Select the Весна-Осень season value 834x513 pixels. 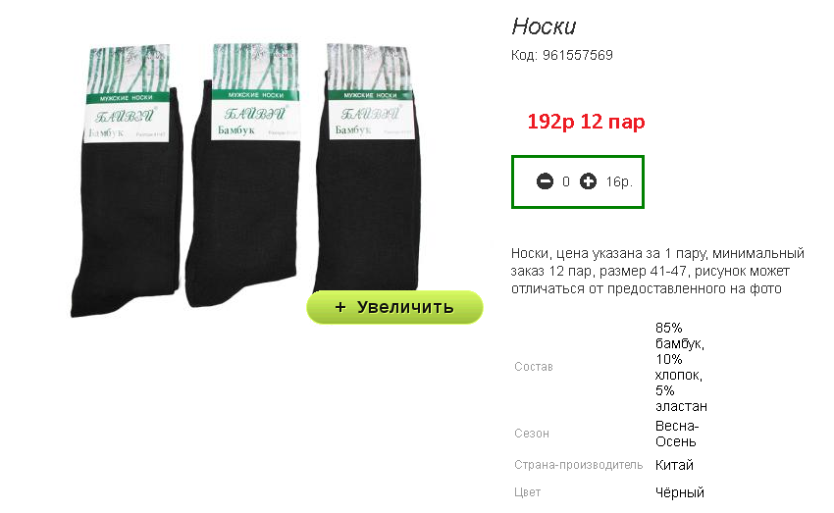pyautogui.click(x=677, y=434)
